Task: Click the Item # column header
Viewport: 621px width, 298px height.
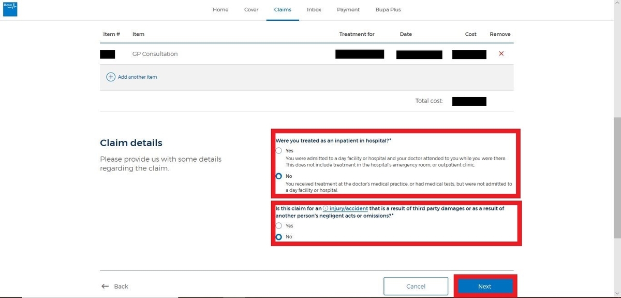Action: tap(112, 34)
